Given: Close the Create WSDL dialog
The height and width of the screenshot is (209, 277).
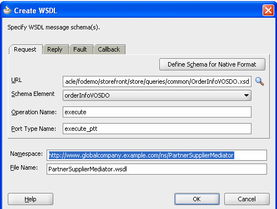Looking at the screenshot, I should [268, 10].
